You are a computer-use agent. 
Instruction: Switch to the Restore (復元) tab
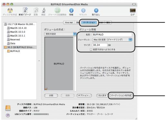108,22
